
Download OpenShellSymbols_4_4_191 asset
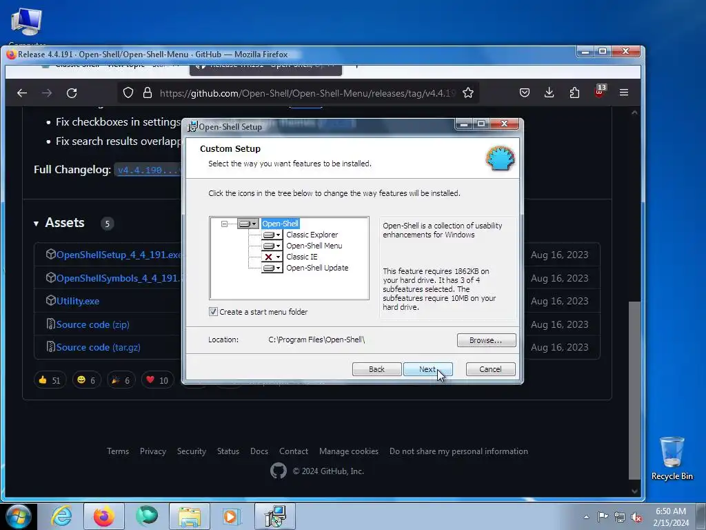coord(117,278)
